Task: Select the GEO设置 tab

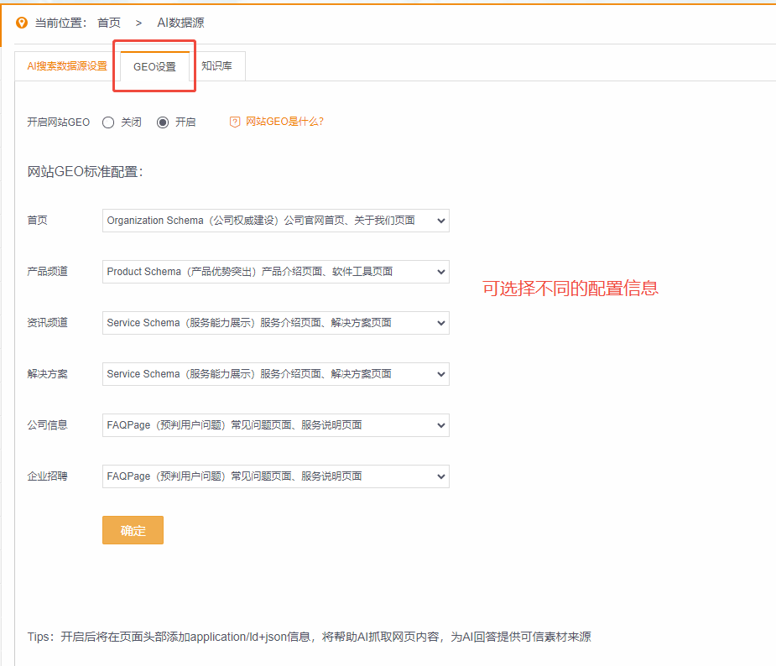Action: pyautogui.click(x=154, y=65)
